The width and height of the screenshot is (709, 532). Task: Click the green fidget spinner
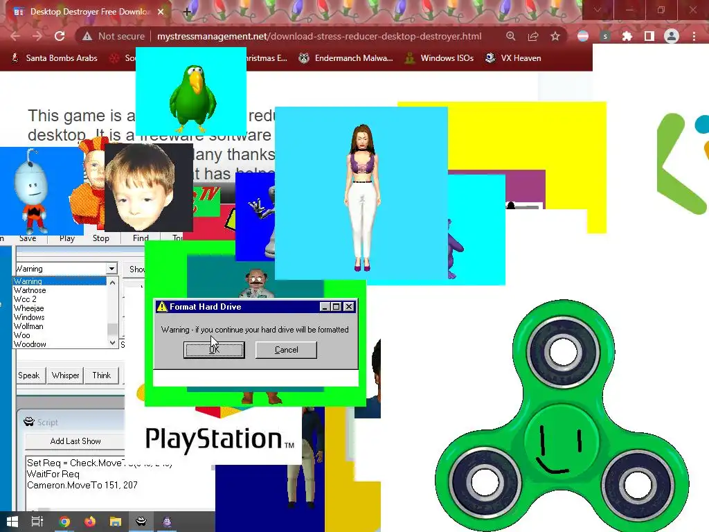(562, 416)
